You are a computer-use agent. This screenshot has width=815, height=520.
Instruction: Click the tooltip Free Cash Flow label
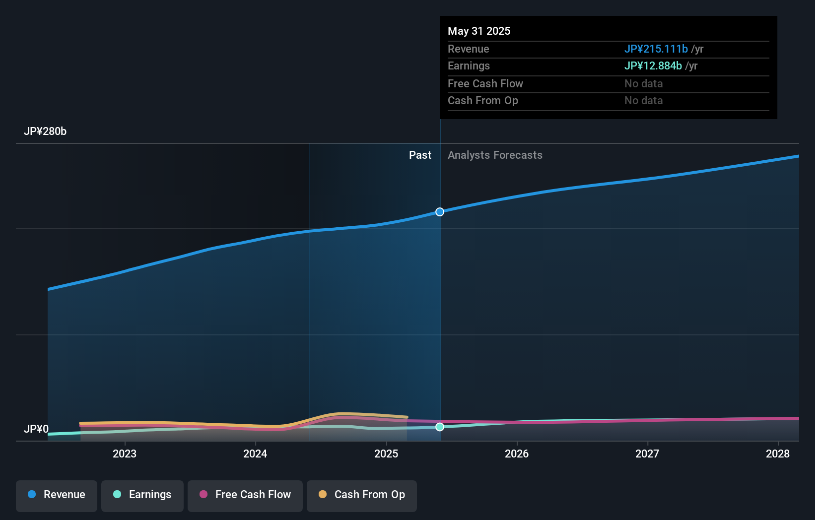pyautogui.click(x=485, y=83)
